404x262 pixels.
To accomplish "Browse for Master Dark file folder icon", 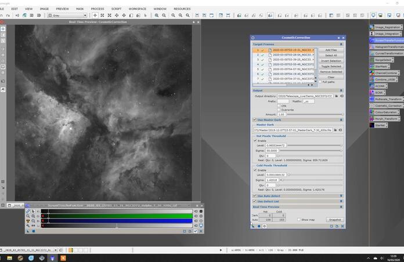I will point(336,130).
